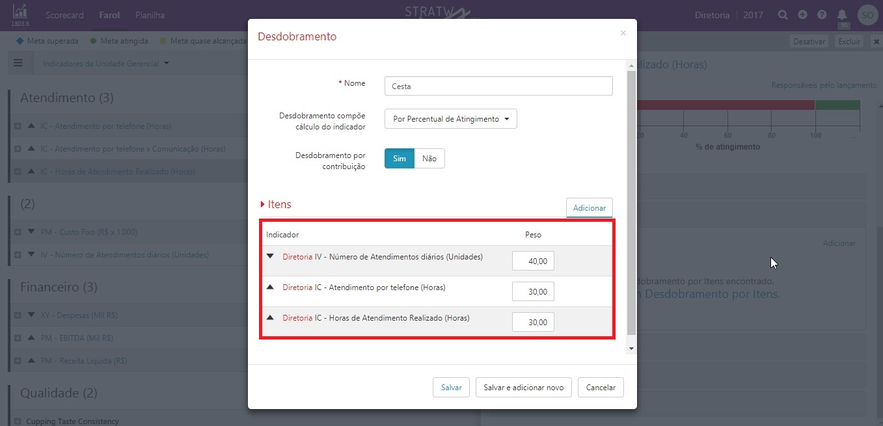
Task: Click the Peso field for Atendimento por telefone
Action: click(x=533, y=291)
